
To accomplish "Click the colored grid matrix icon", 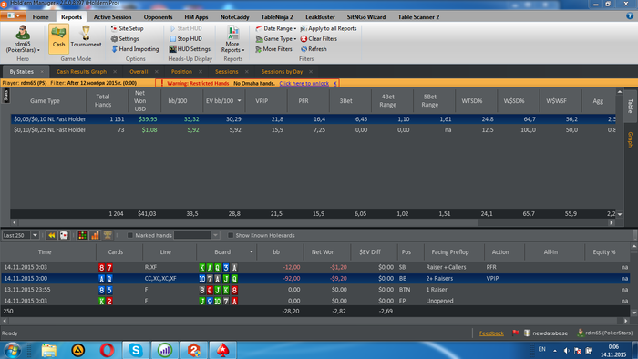I will click(82, 235).
